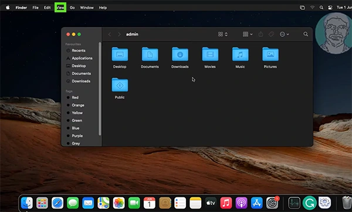The image size is (352, 212).
Task: Open Contacts from the Dock
Action: coord(165,203)
